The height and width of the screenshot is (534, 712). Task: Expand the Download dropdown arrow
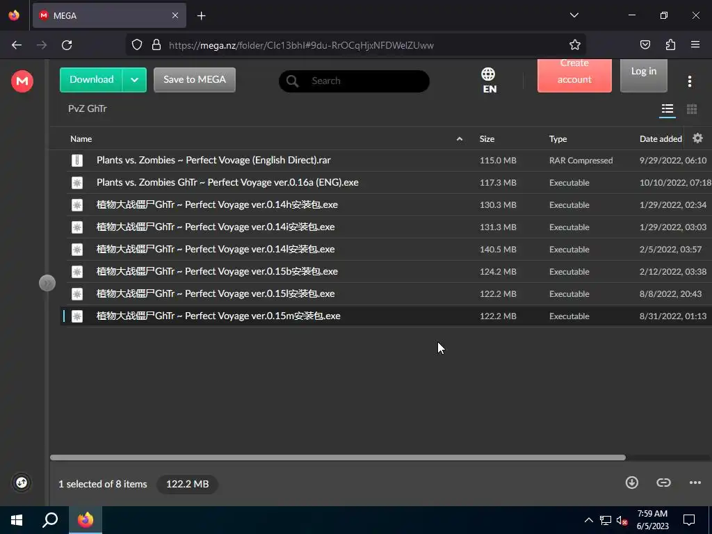coord(134,80)
